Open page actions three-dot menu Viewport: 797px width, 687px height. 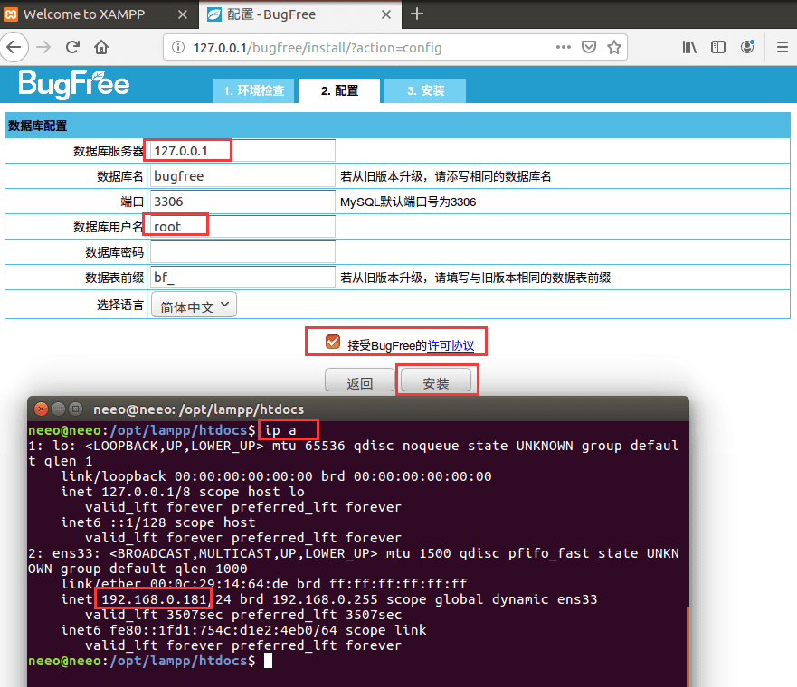click(x=564, y=47)
